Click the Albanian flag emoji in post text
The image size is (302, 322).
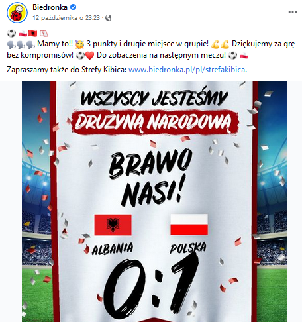pos(33,34)
